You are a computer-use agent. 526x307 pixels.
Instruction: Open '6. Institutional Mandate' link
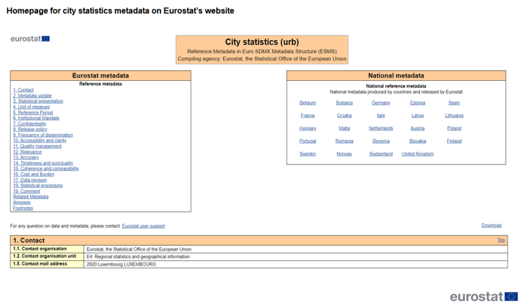pyautogui.click(x=36, y=118)
